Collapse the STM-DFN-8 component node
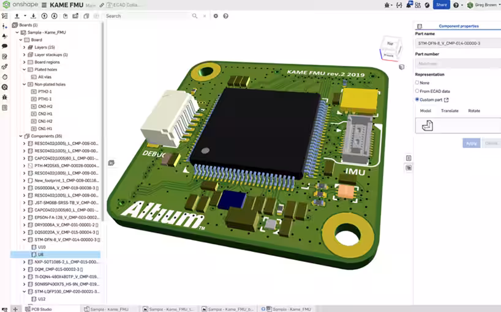Screen dimensions: 501x312 click(x=24, y=240)
